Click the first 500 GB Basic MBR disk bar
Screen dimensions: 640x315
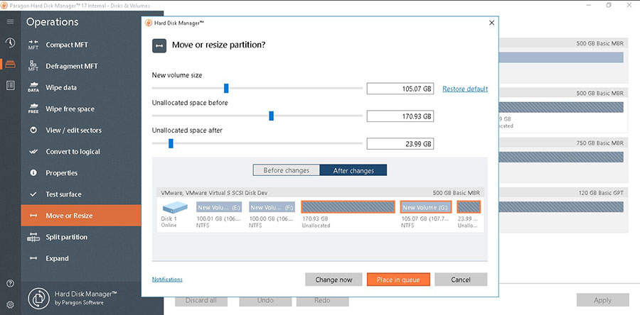click(x=561, y=57)
